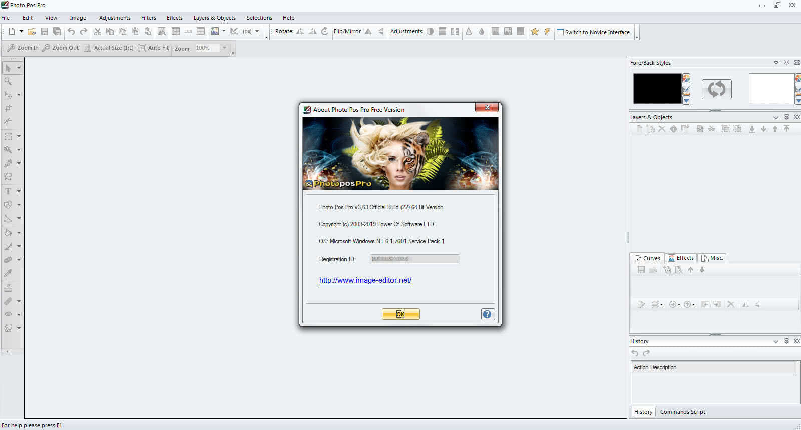Click OK in the About dialog
Screen dimensions: 801x430
click(400, 314)
